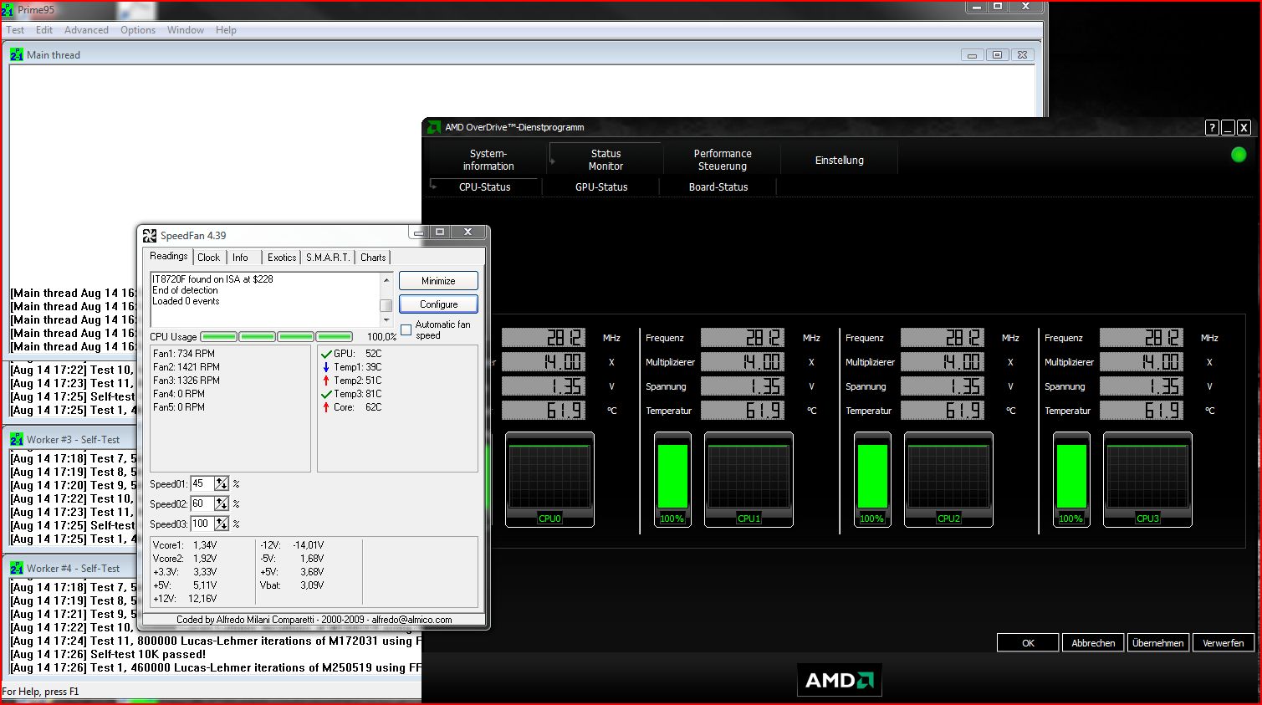1262x705 pixels.
Task: Click the Prime95 title bar icon
Action: click(x=8, y=10)
